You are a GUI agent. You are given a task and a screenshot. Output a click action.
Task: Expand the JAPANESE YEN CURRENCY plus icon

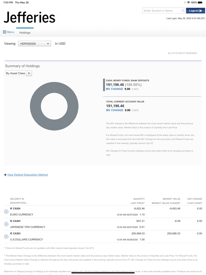click(6, 224)
